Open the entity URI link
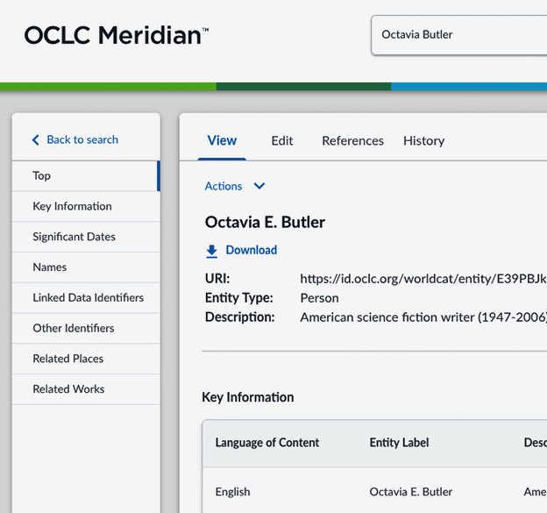The image size is (547, 513). pos(423,279)
